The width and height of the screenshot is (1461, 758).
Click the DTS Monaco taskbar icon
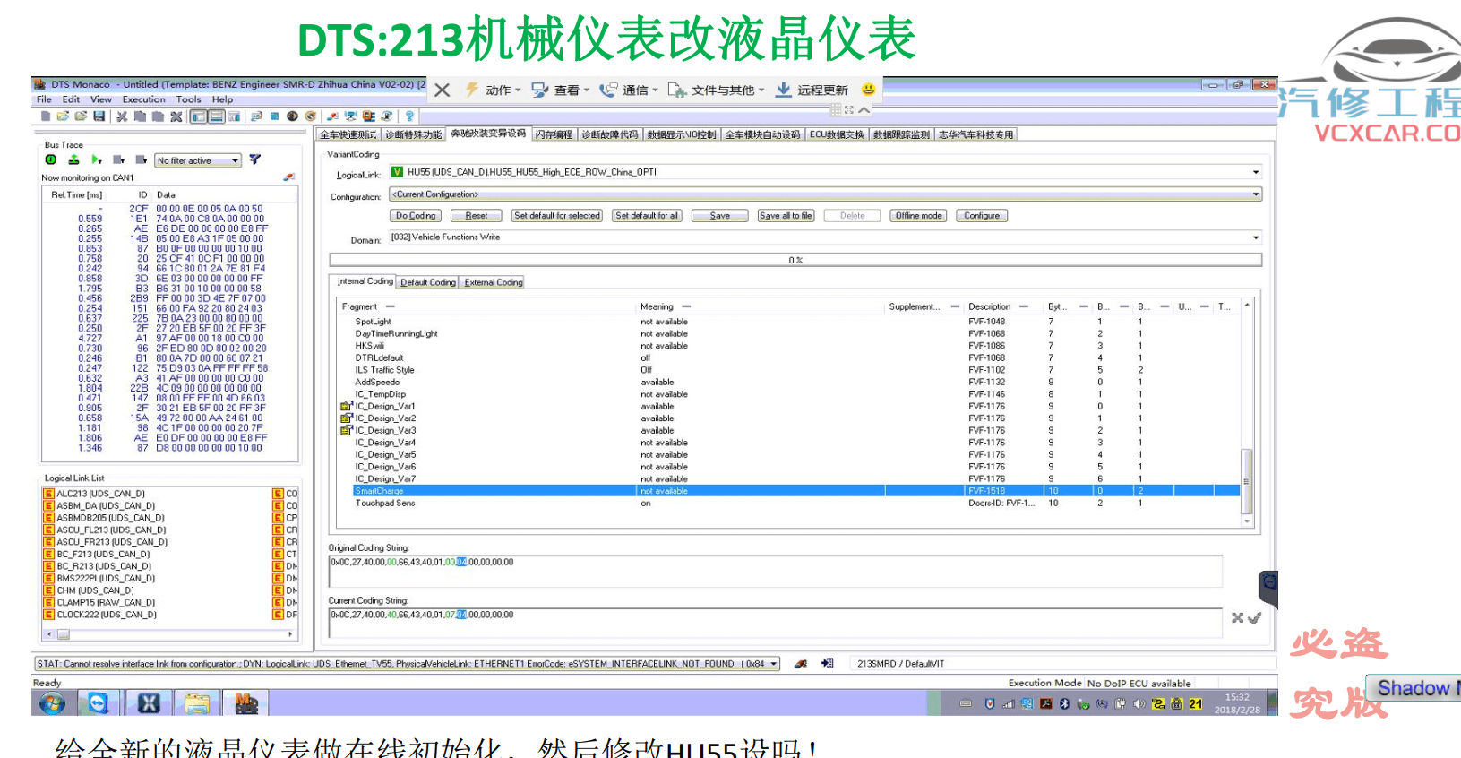[x=245, y=703]
